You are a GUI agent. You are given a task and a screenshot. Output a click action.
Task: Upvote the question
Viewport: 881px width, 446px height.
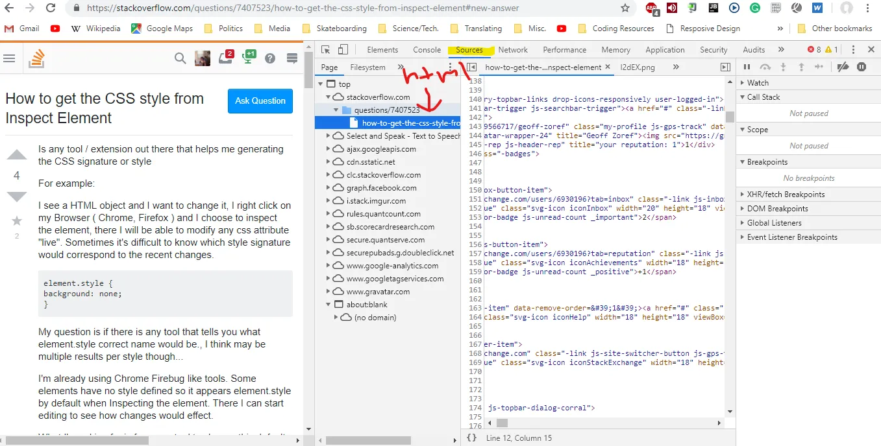(17, 155)
